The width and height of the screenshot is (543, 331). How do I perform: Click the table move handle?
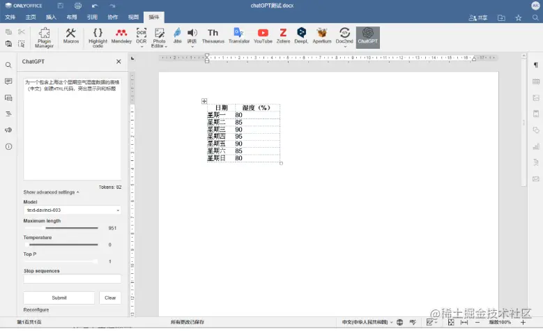click(x=204, y=101)
